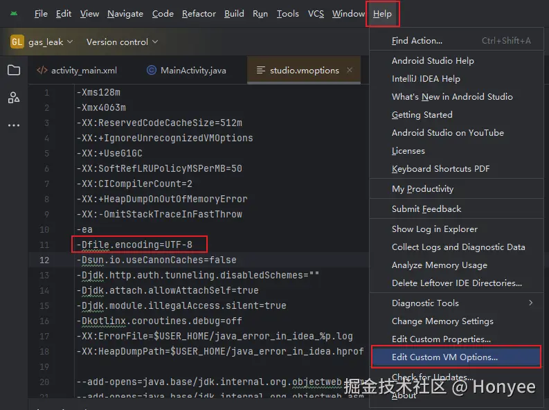549x410 pixels.
Task: Click the Android Studio logo icon
Action: (14, 14)
